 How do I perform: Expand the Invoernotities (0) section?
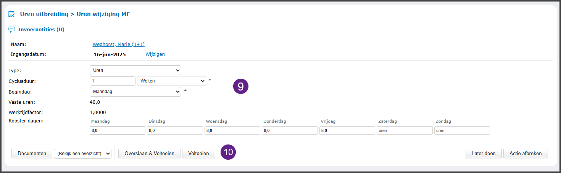(x=41, y=29)
